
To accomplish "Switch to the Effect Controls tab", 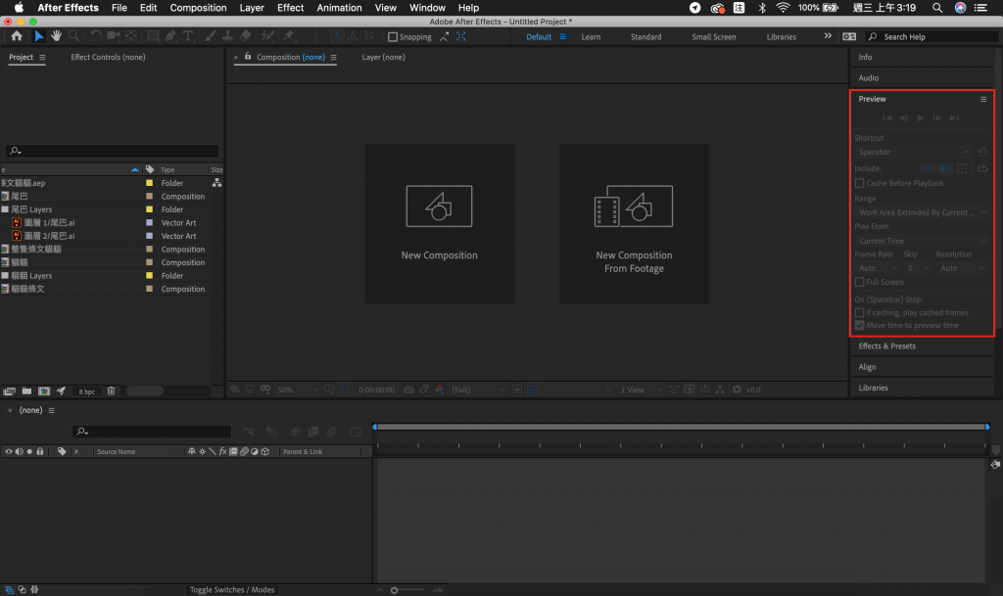I will coord(108,58).
